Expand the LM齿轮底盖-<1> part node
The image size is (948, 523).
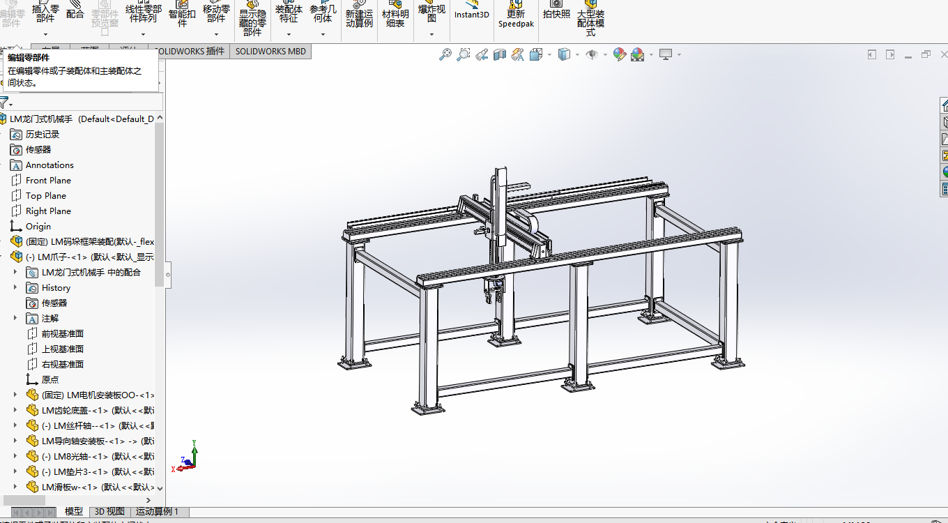click(15, 410)
